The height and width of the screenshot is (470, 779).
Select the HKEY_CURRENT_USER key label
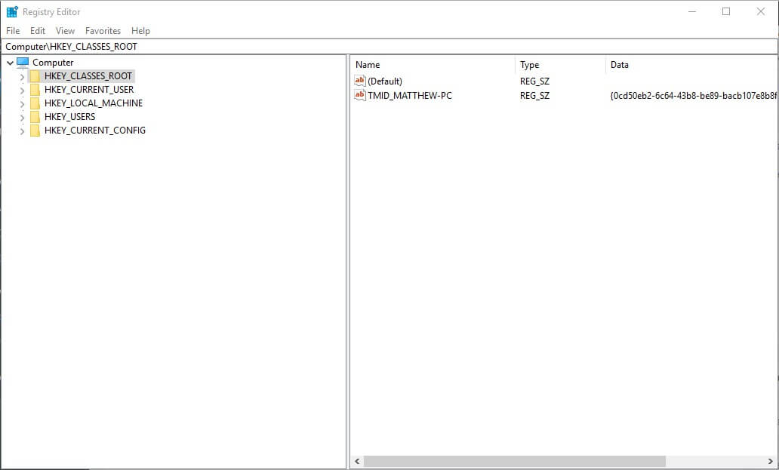click(x=89, y=90)
